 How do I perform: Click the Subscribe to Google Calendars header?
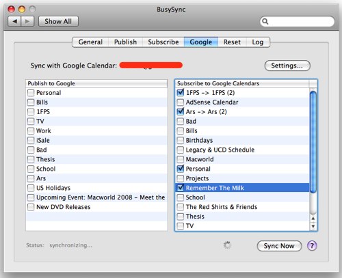click(x=243, y=83)
